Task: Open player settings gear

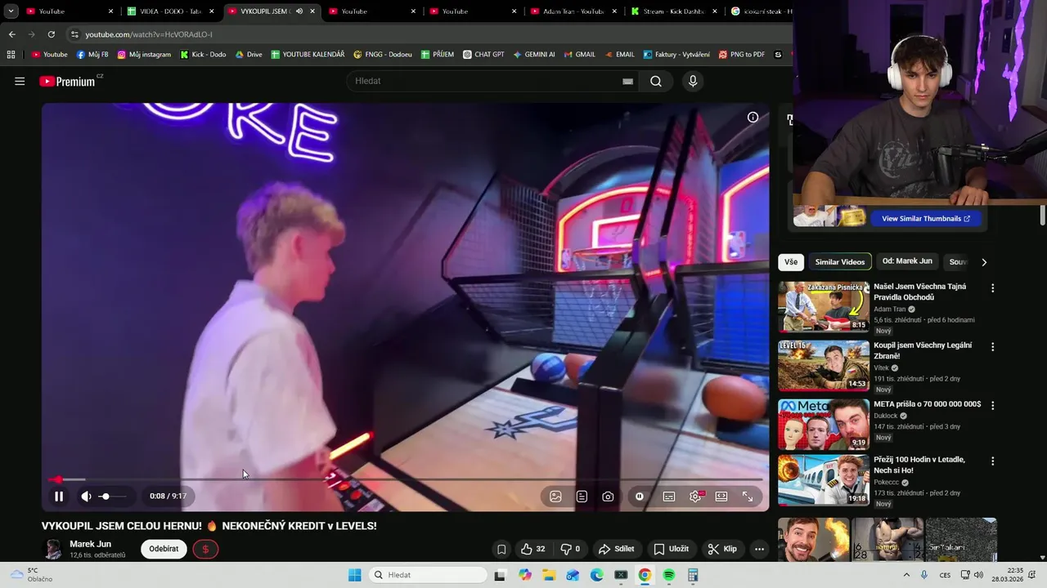Action: [x=695, y=496]
